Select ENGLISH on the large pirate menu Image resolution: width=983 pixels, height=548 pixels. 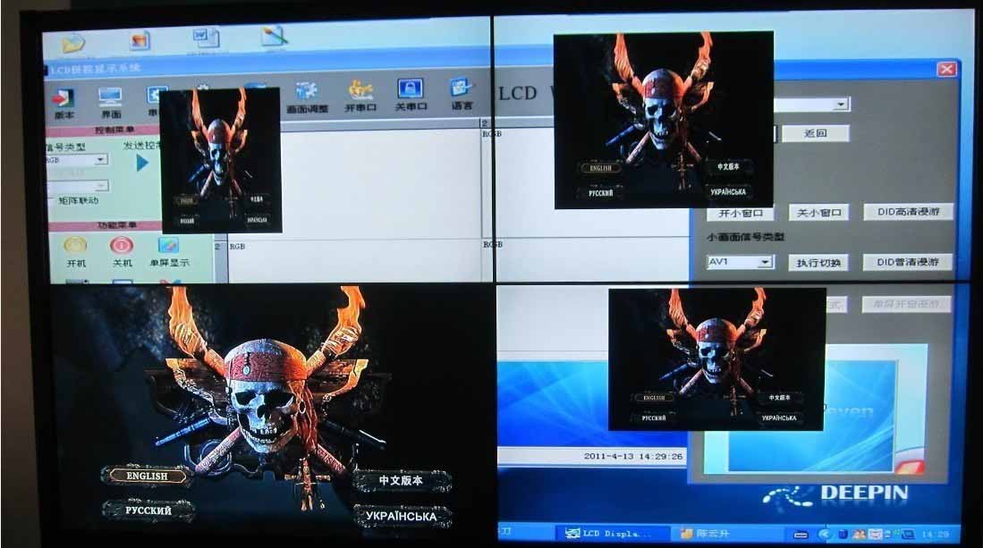pyautogui.click(x=148, y=476)
